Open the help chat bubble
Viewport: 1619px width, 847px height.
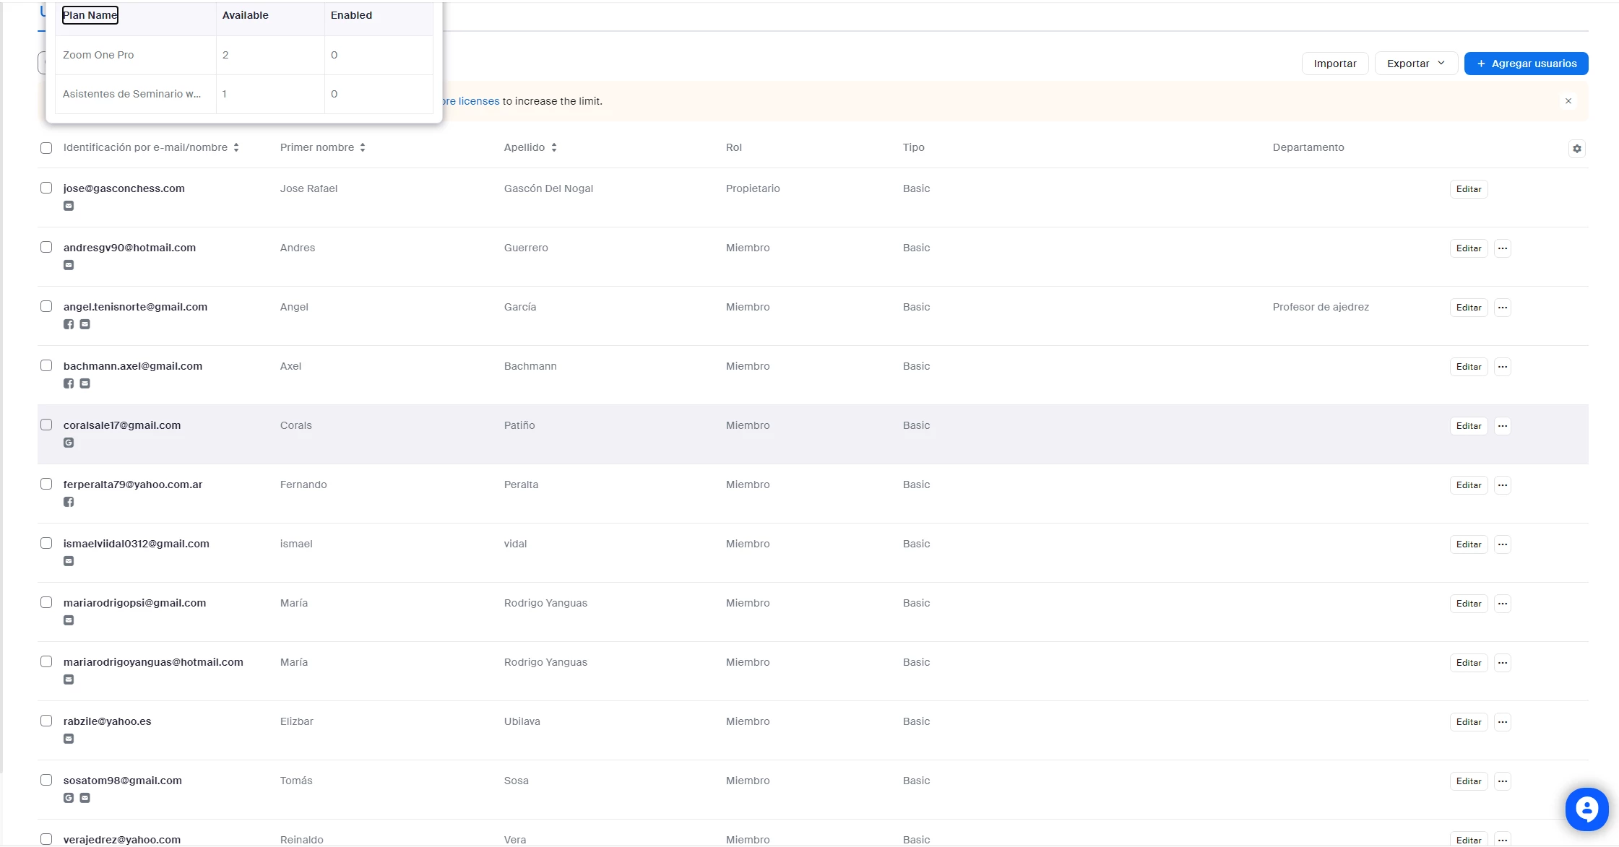click(1586, 809)
